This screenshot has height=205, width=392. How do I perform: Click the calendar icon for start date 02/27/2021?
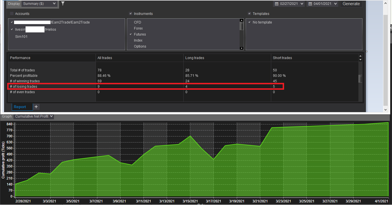click(x=277, y=4)
